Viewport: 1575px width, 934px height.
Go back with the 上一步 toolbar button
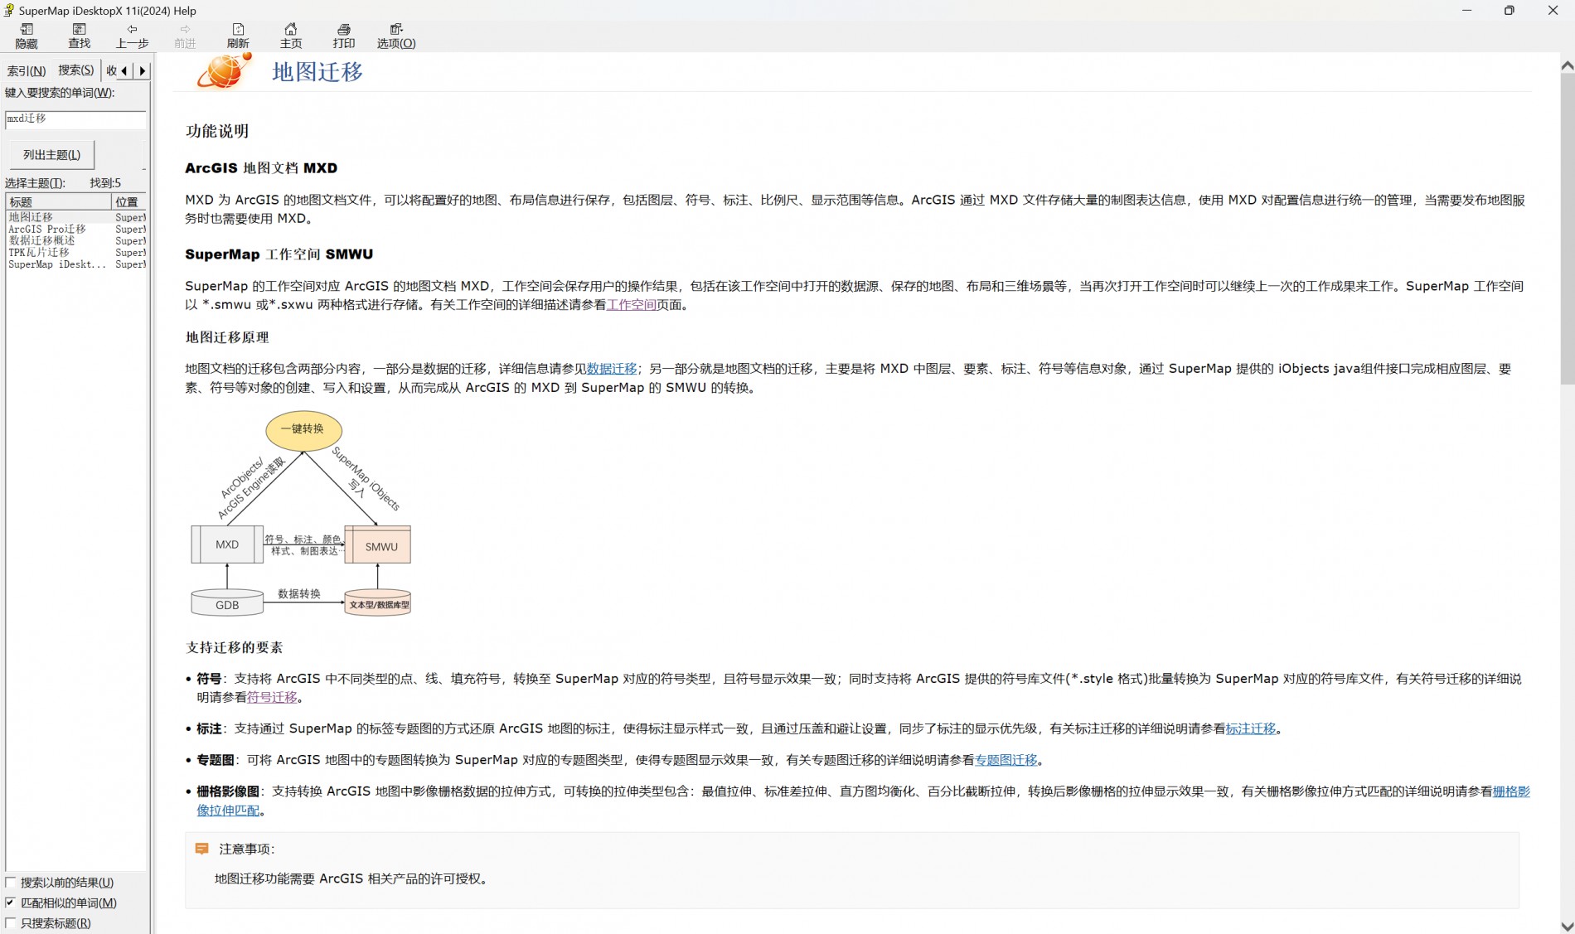[x=132, y=36]
